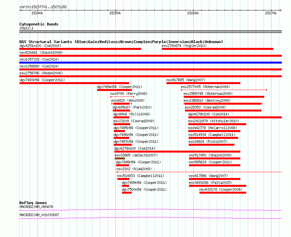The width and height of the screenshot is (291, 237).
Task: Click the esv6820 (Ahn2009) label
Action: click(x=128, y=100)
